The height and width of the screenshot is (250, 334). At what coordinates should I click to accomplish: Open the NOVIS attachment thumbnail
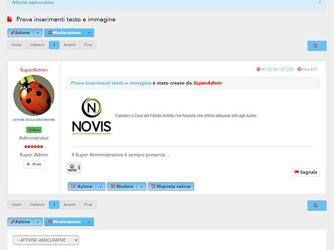73,168
